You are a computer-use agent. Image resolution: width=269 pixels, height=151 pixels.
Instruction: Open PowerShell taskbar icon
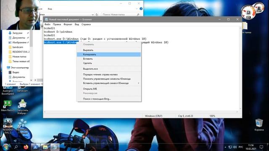point(35,147)
